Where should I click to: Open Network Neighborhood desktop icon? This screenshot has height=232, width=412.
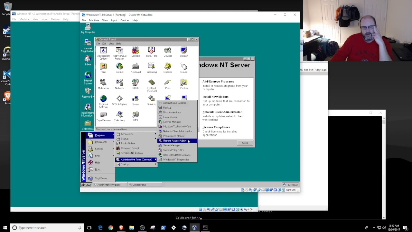click(88, 46)
